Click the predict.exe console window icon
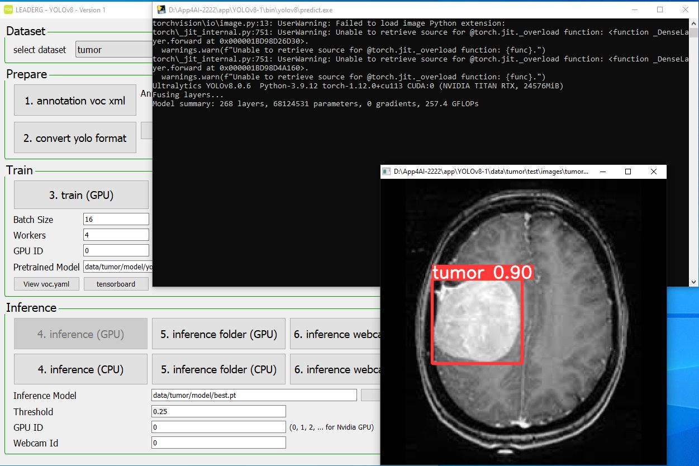The width and height of the screenshot is (699, 466). tap(161, 9)
